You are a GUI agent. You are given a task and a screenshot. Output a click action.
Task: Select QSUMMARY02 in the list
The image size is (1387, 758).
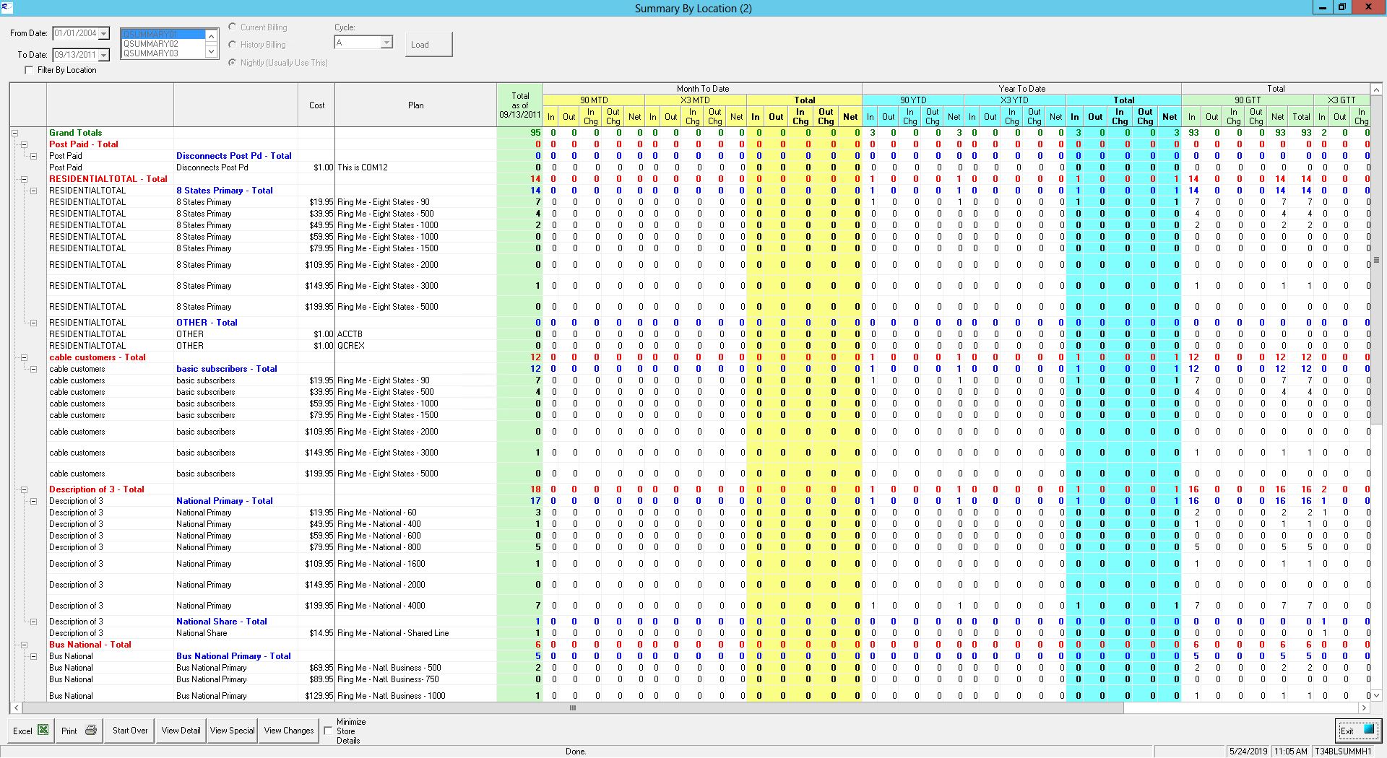(163, 44)
